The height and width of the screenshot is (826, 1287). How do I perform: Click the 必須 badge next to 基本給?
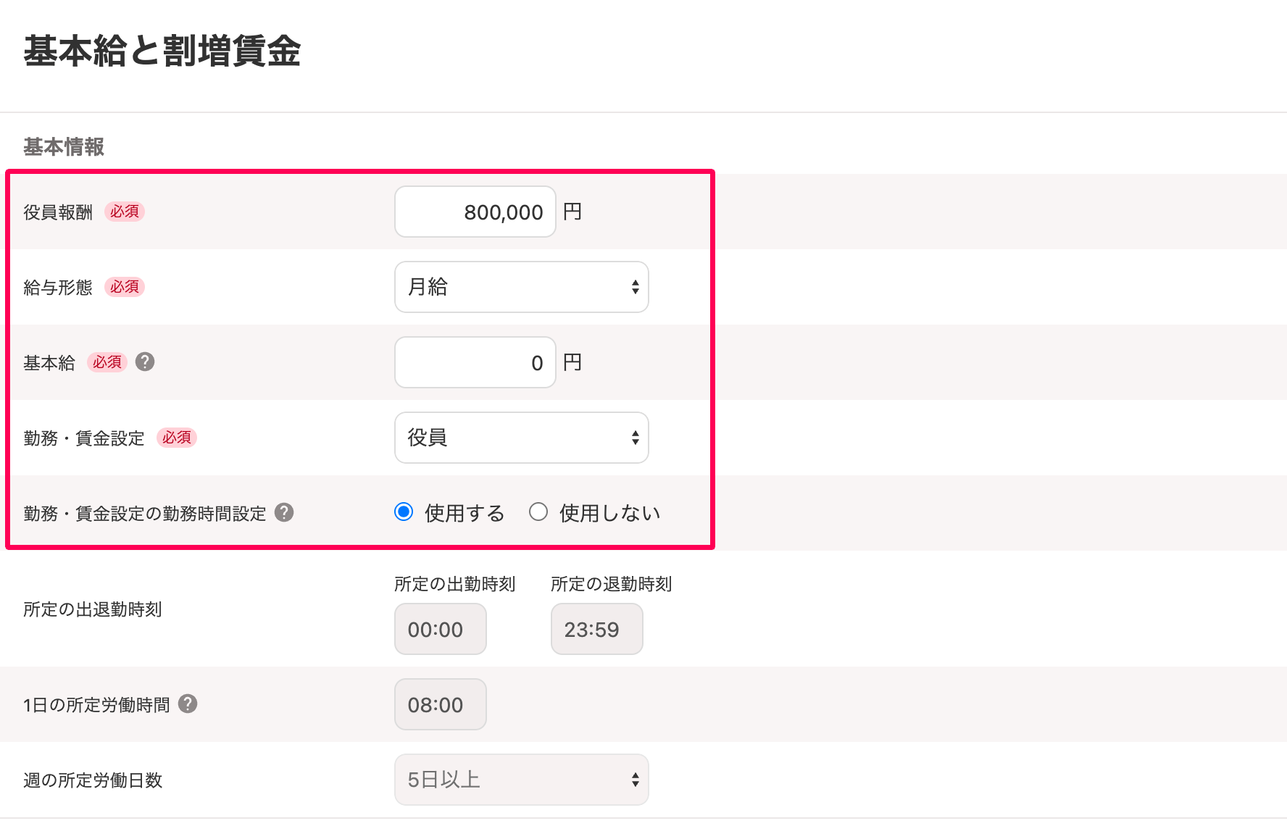tap(107, 362)
